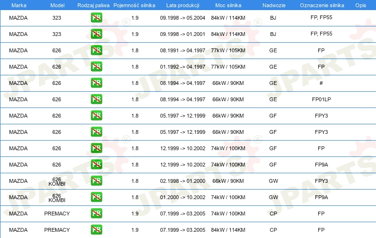Click CP body code in PREMACY 84kW row
Image resolution: width=376 pixels, height=238 pixels.
(273, 230)
